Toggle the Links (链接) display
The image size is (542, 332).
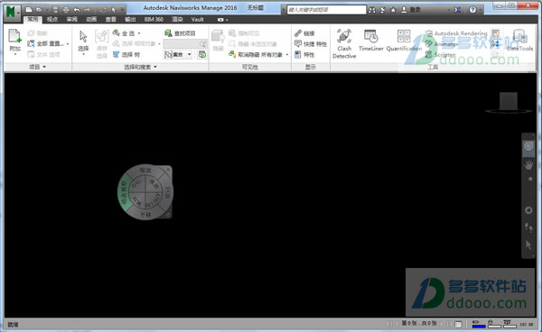click(x=304, y=33)
